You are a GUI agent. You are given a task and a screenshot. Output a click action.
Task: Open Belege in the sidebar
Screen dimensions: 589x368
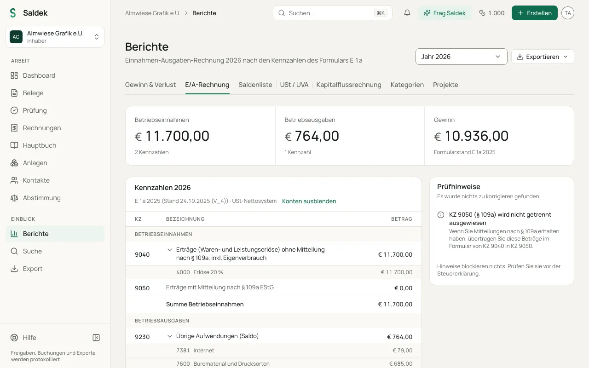55,93
